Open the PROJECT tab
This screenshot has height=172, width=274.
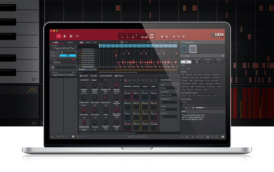119,76
